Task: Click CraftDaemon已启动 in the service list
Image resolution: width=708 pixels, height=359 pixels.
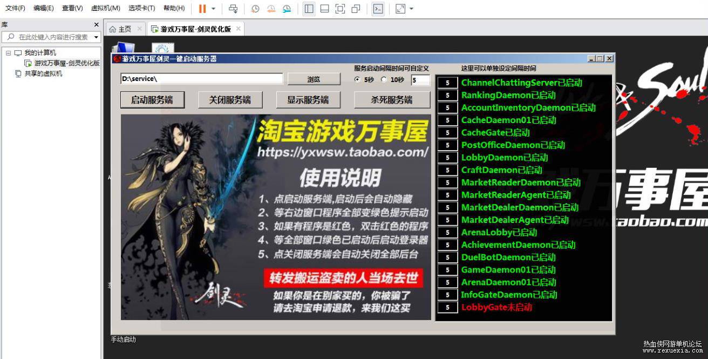Action: 501,170
